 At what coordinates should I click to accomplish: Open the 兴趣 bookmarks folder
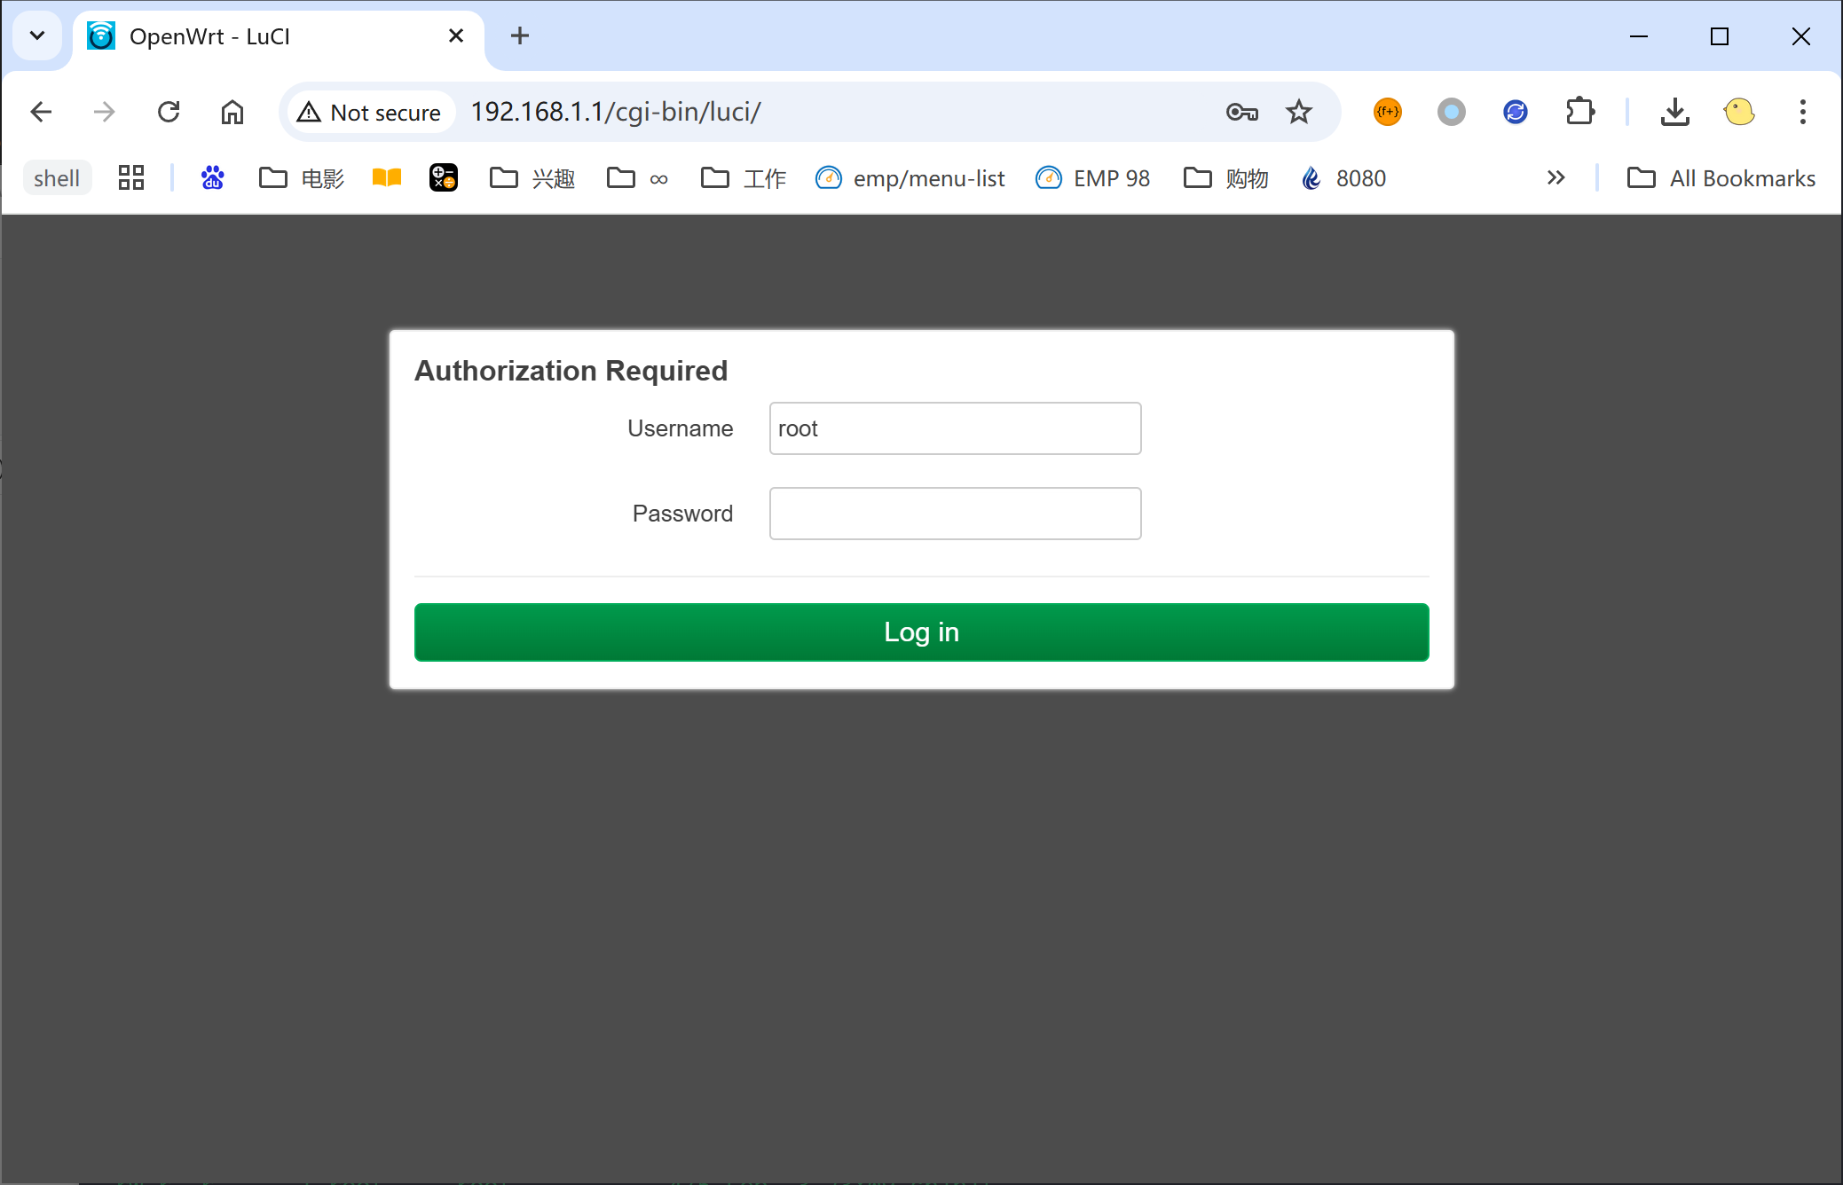click(532, 178)
